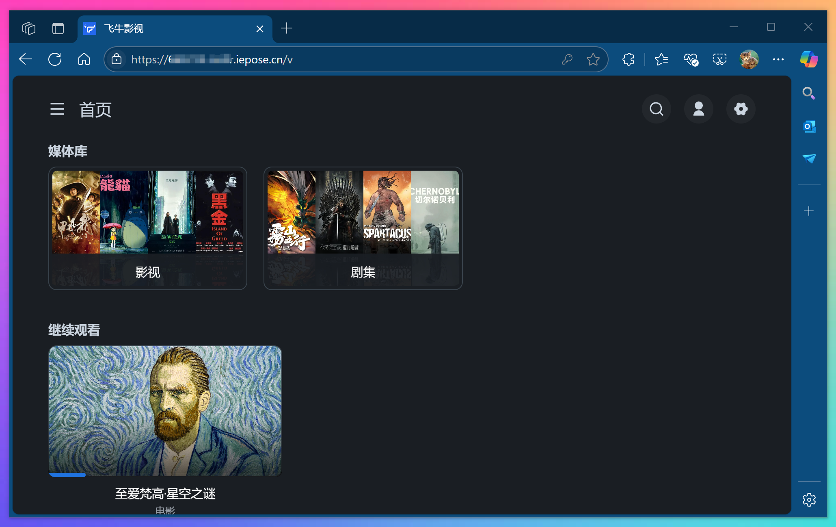
Task: Open the user account icon in the app header
Action: tap(698, 109)
